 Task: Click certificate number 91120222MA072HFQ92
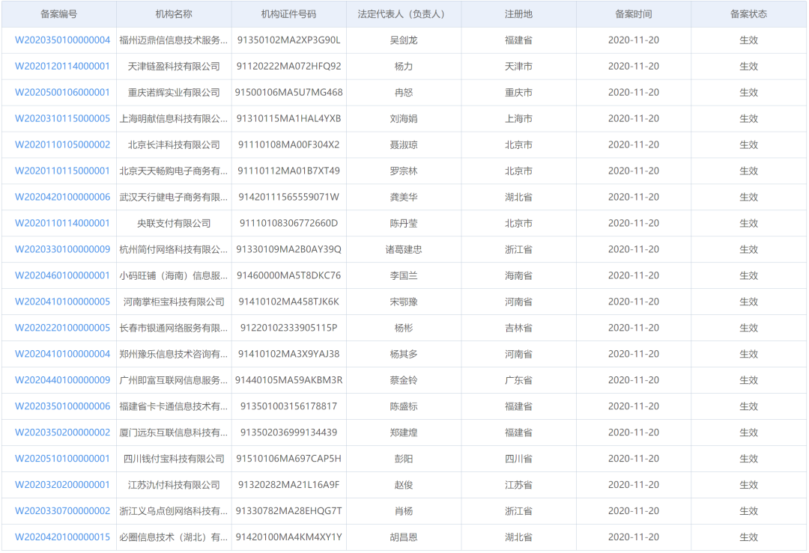pyautogui.click(x=289, y=67)
